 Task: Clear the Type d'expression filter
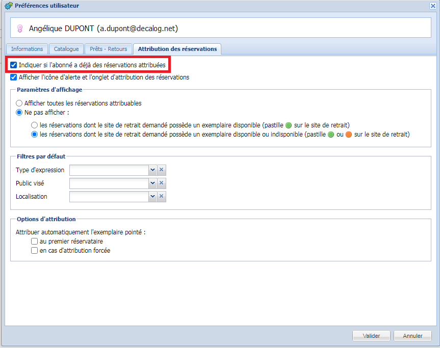pyautogui.click(x=161, y=170)
